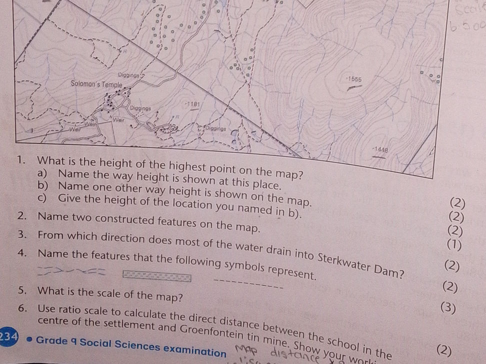Click the Solomon's Temple map label
Viewport: 486px width, 364px height.
click(x=96, y=84)
